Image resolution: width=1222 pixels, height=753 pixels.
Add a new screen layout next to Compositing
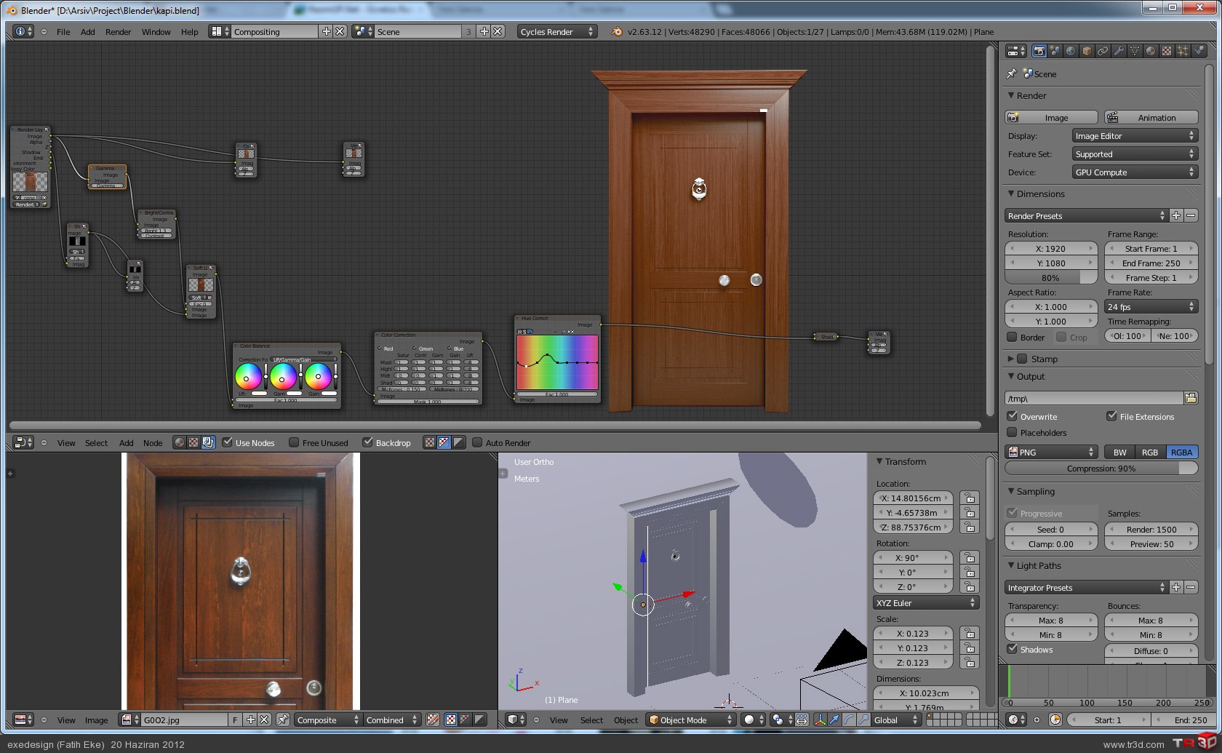click(327, 31)
